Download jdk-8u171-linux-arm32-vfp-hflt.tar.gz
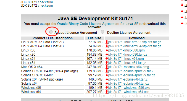The image size is (187, 101). point(135,42)
